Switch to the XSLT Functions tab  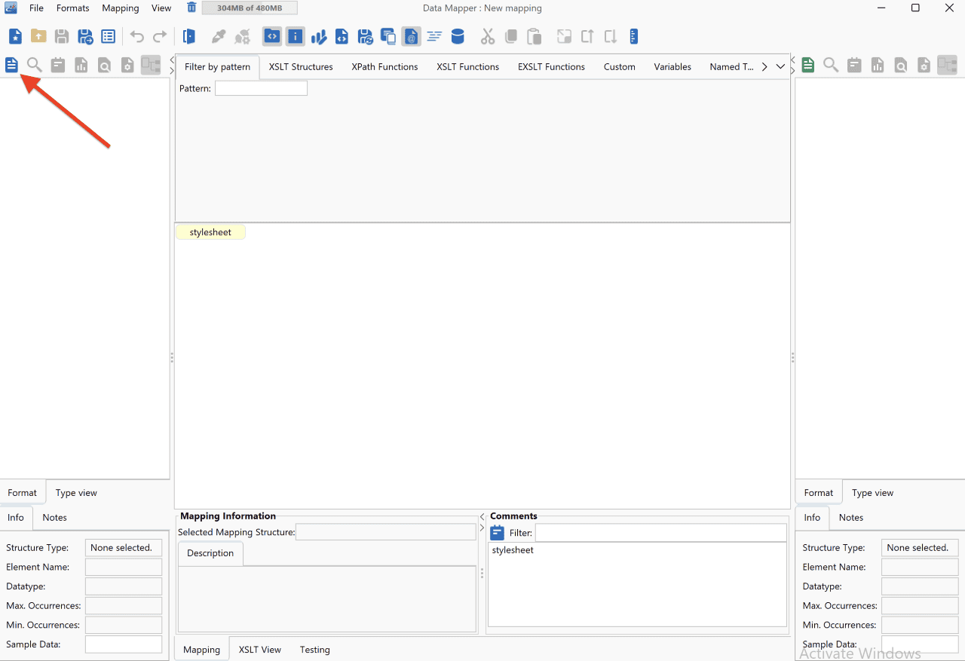pos(467,66)
